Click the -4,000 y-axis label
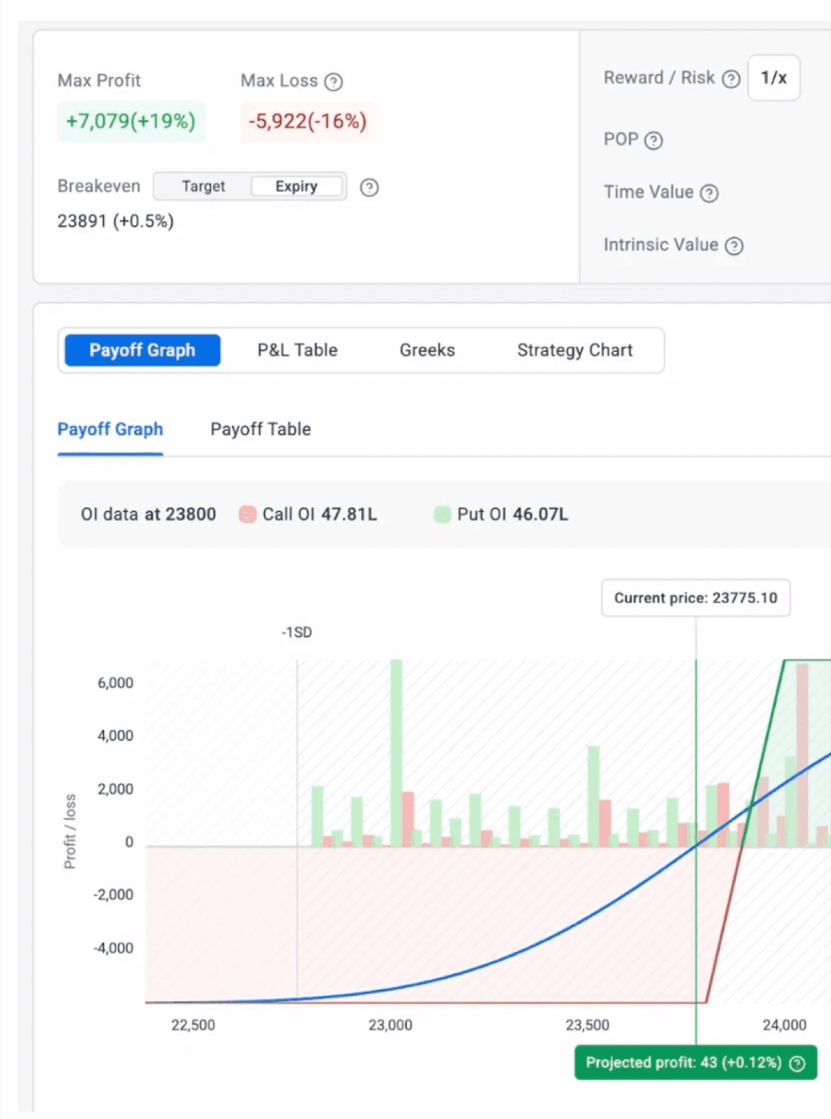831x1119 pixels. [113, 948]
